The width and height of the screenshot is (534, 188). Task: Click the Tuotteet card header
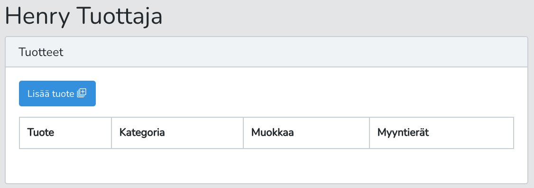tap(267, 52)
